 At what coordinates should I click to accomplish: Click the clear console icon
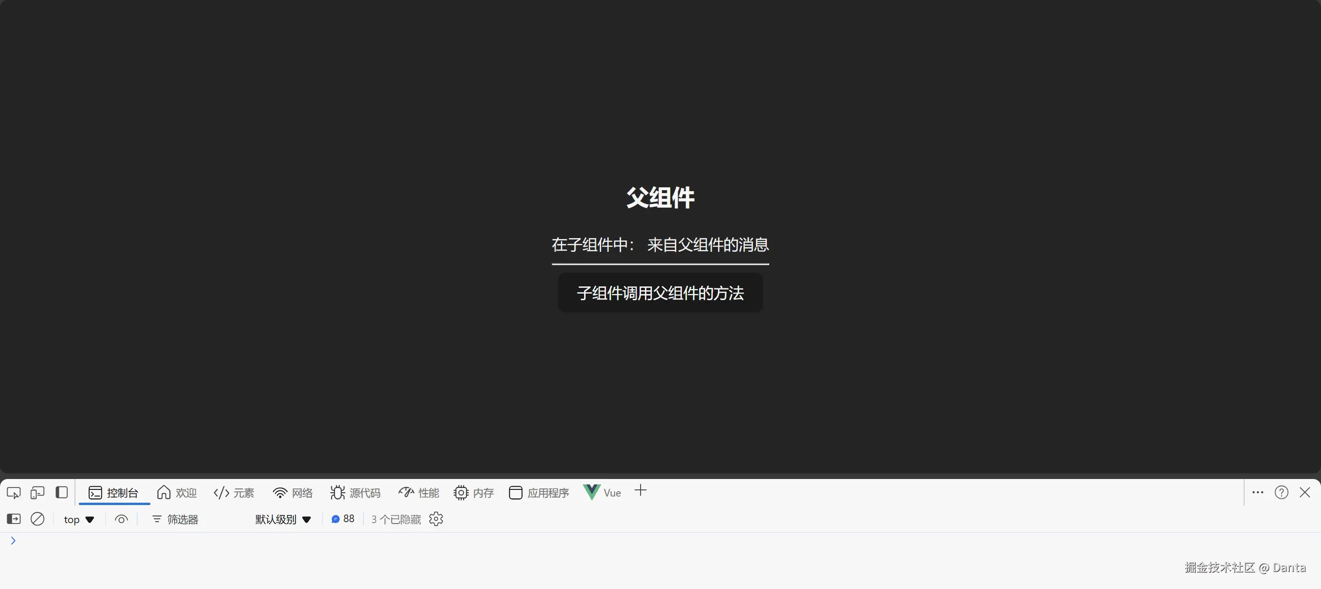pyautogui.click(x=37, y=519)
